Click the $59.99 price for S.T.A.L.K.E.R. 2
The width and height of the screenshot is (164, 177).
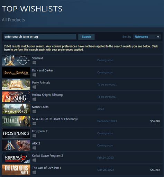click(155, 121)
